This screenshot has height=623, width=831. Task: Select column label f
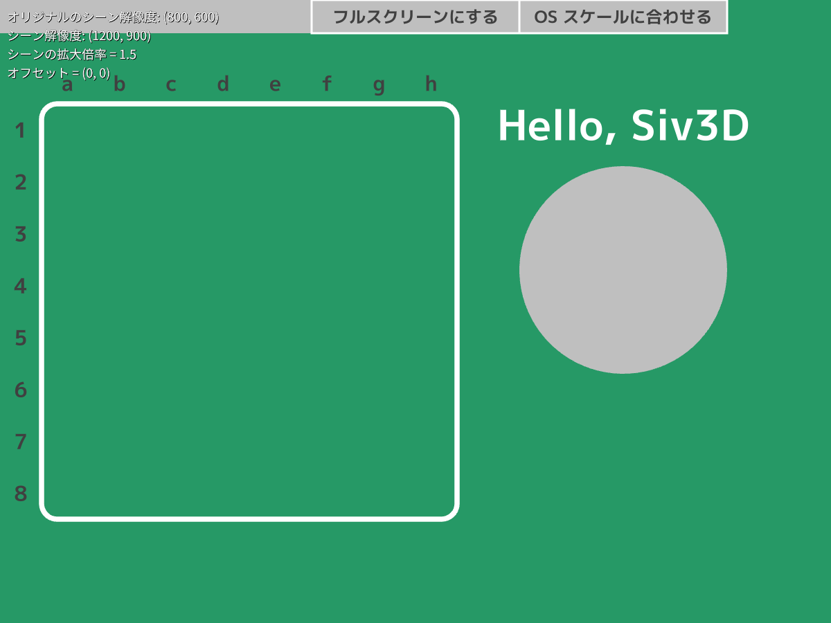point(327,84)
